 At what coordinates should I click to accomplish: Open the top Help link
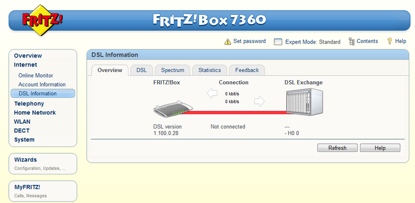[x=400, y=41]
